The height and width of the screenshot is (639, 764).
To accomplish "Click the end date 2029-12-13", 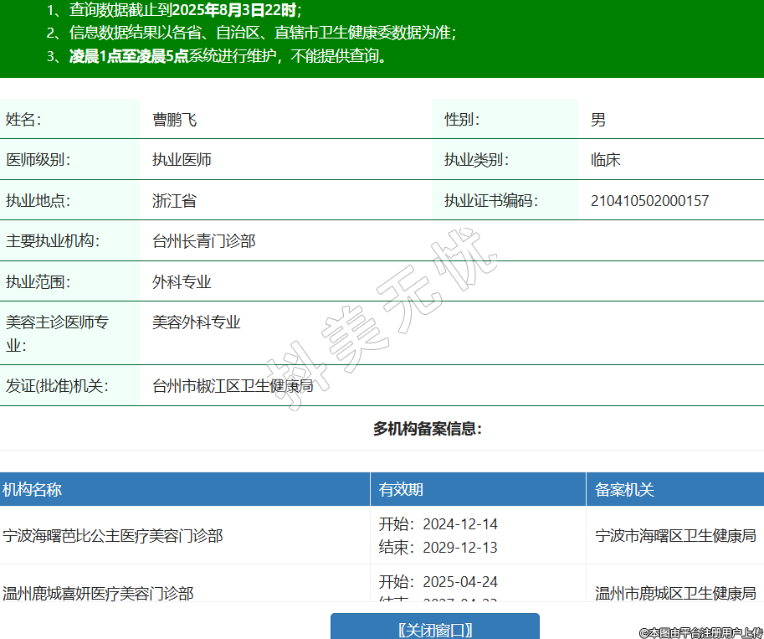I will [x=459, y=548].
